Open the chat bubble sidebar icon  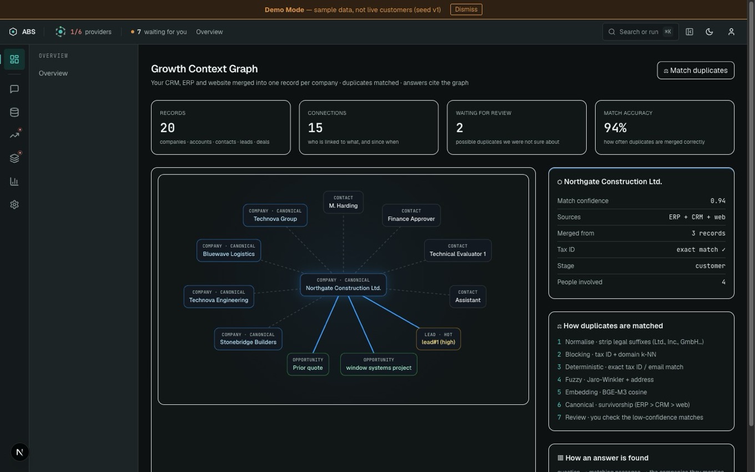[14, 89]
